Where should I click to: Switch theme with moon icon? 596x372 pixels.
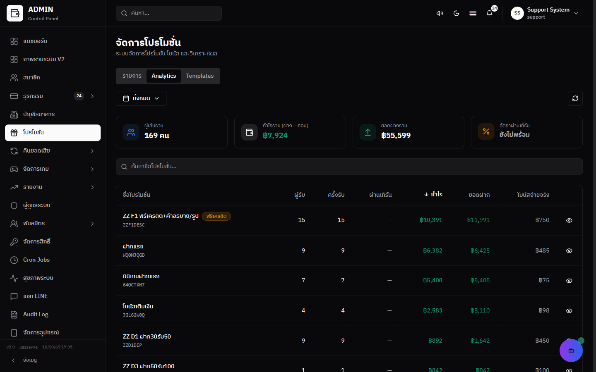coord(456,13)
